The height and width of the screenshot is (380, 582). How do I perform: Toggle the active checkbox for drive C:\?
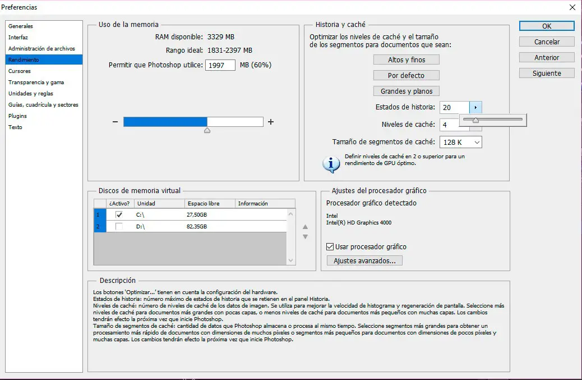tap(119, 215)
